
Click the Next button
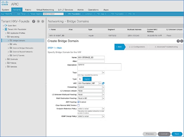(177, 134)
